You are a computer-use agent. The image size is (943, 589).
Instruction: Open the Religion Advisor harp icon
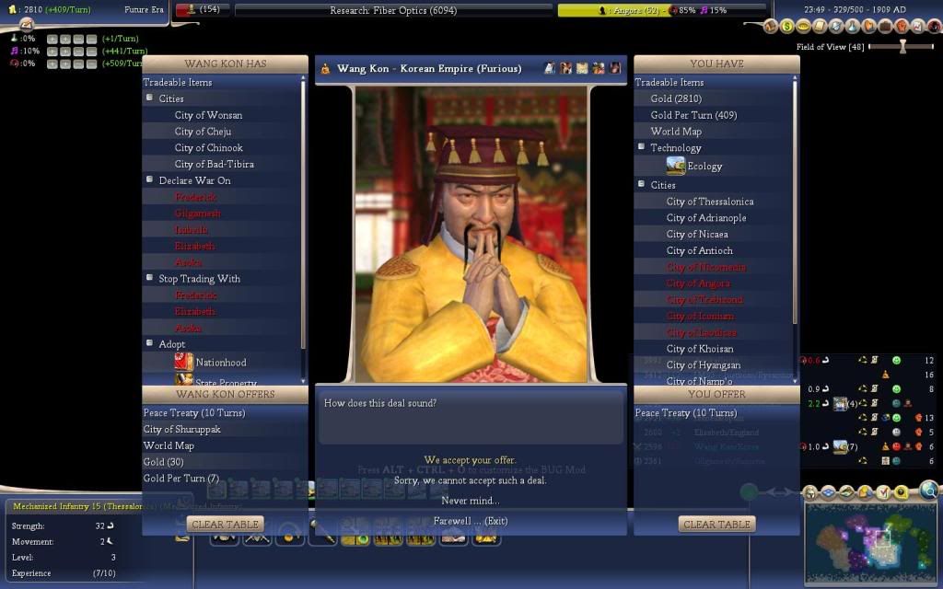(868, 27)
